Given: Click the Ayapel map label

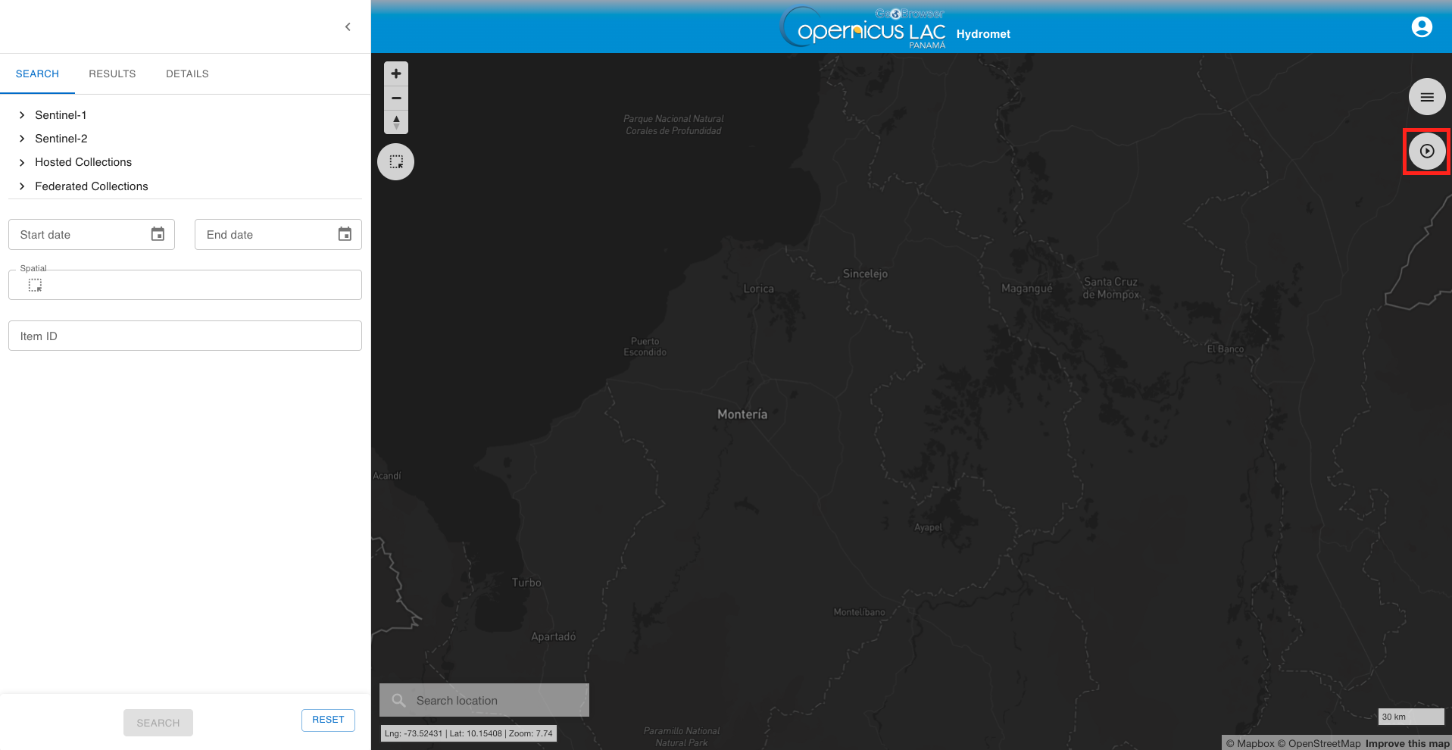Looking at the screenshot, I should coord(928,527).
